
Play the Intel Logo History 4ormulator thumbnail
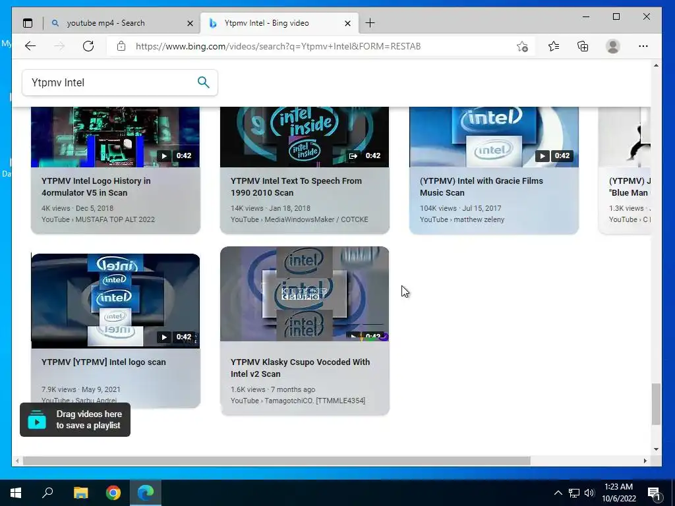coord(115,137)
